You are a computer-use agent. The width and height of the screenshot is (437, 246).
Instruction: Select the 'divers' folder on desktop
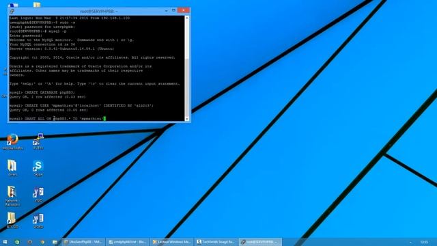[x=12, y=168]
